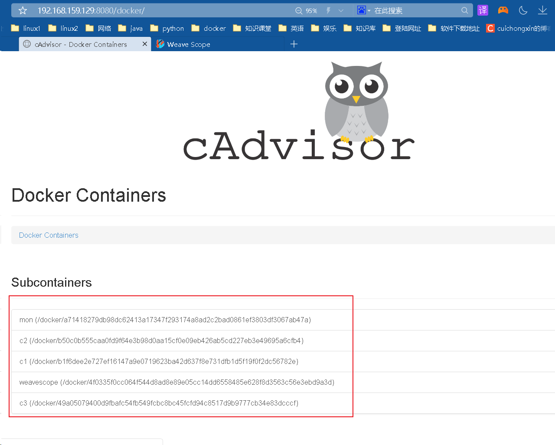
Task: Open the dark mode moon icon
Action: click(522, 10)
